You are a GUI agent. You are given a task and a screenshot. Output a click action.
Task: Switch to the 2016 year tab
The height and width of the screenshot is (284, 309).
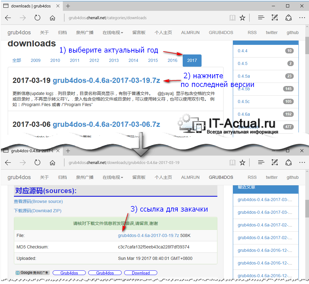point(172,60)
